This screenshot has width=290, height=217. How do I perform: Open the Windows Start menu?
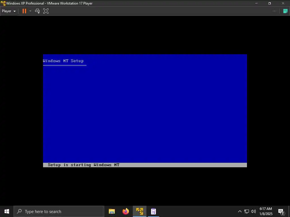7,211
